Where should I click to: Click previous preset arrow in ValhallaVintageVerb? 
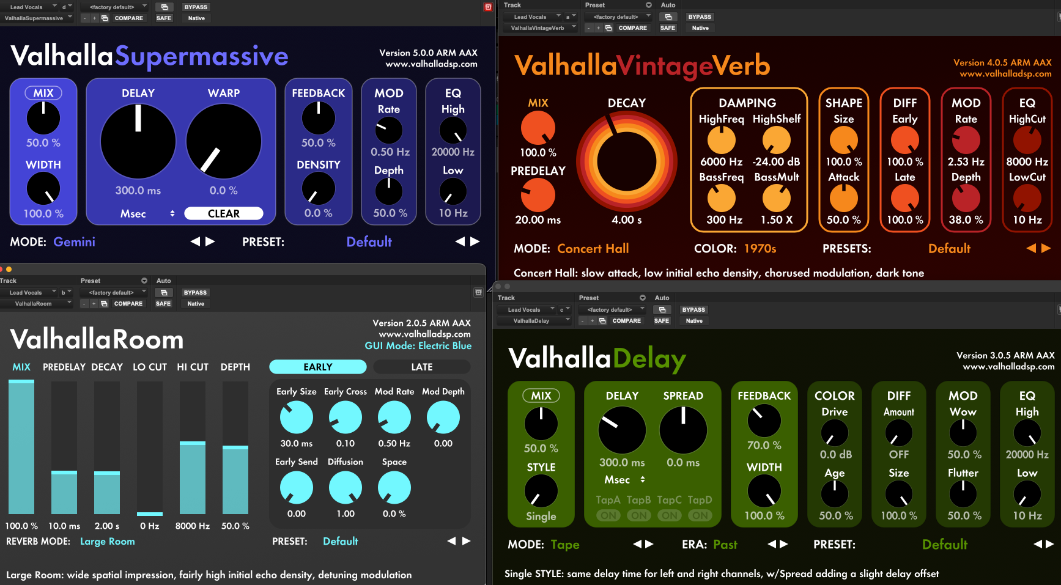(1031, 248)
